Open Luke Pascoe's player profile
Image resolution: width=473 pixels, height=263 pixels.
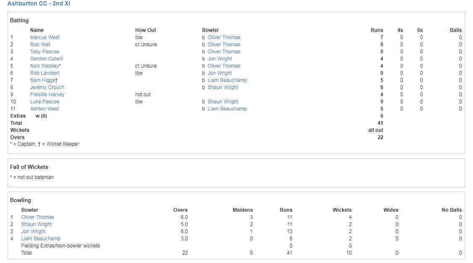click(45, 101)
